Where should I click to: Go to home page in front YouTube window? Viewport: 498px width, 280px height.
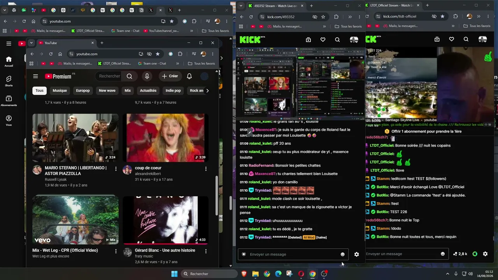click(x=60, y=54)
